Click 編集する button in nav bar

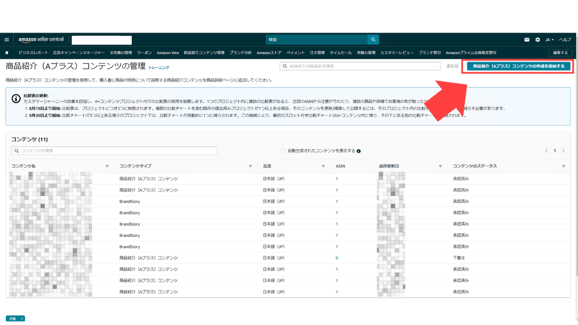[x=560, y=52]
